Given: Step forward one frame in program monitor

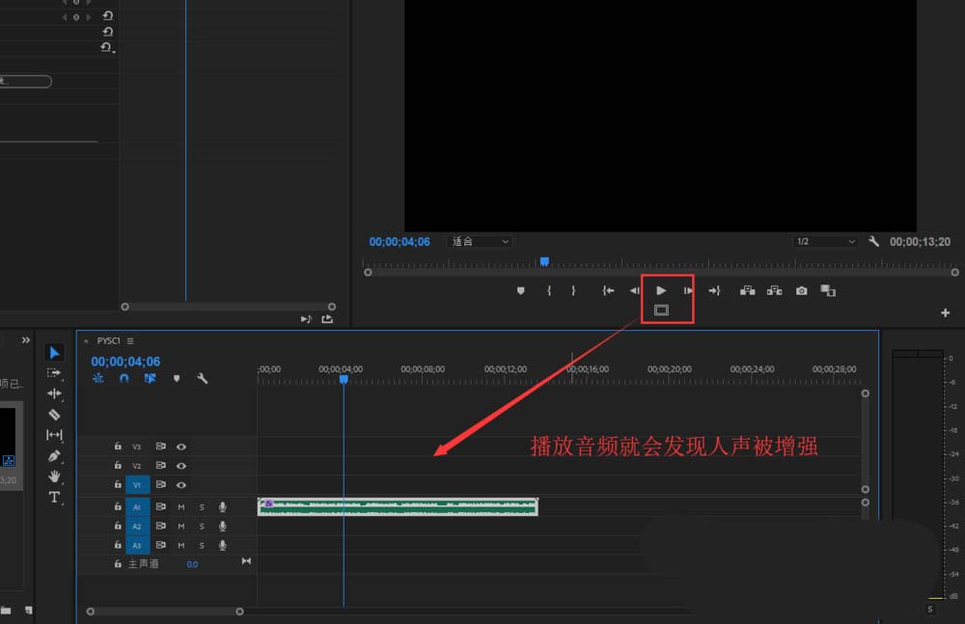Looking at the screenshot, I should point(687,290).
